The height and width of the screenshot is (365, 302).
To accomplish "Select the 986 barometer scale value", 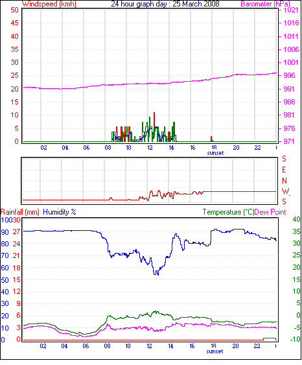I will click(x=289, y=102).
